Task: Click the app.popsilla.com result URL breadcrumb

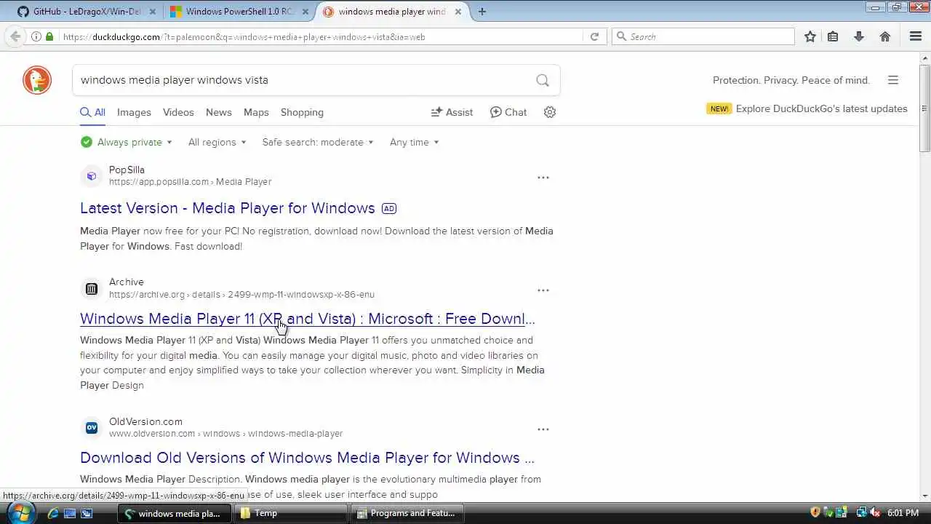Action: tap(190, 182)
